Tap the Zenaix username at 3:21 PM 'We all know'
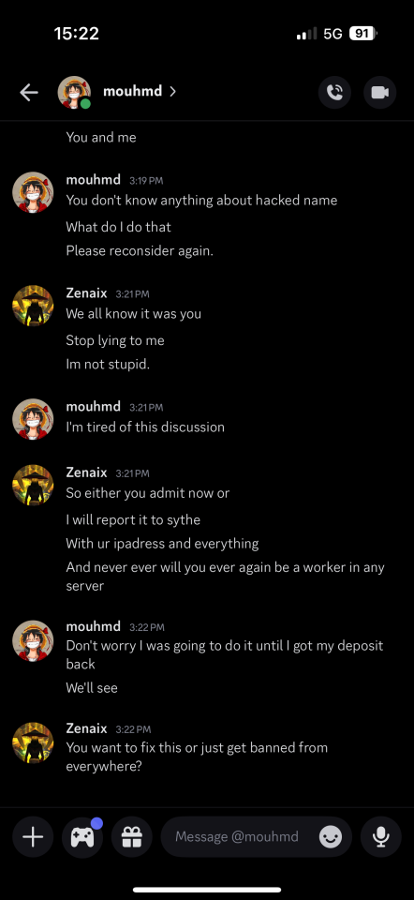This screenshot has width=414, height=900. click(x=86, y=293)
